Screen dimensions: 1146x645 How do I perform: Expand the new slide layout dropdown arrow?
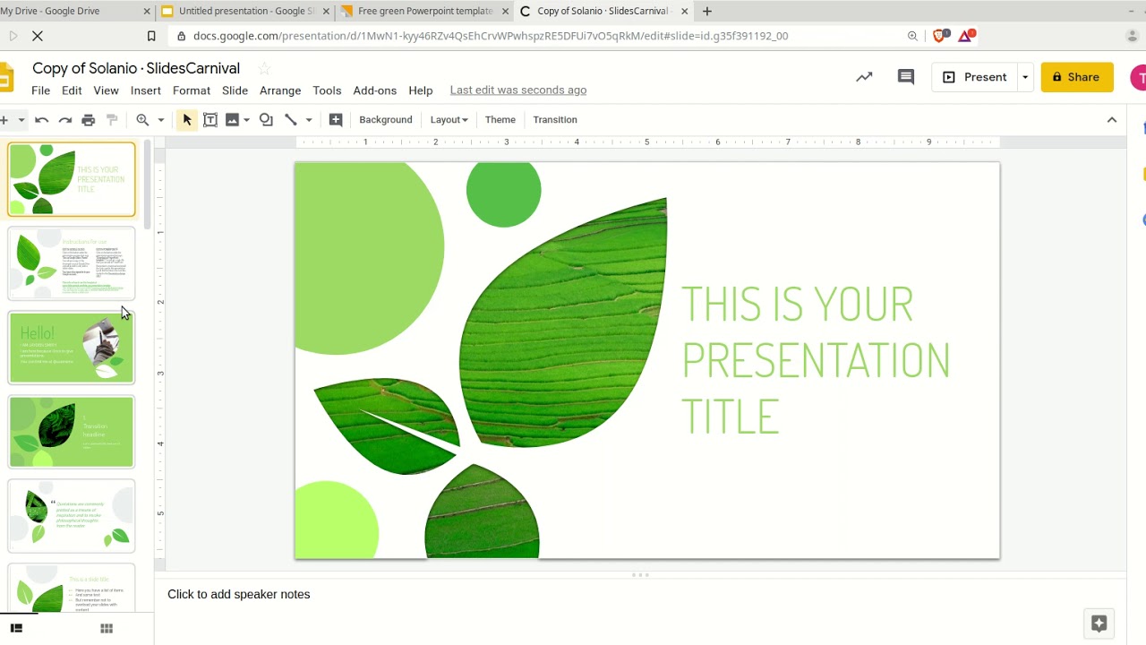[x=21, y=120]
